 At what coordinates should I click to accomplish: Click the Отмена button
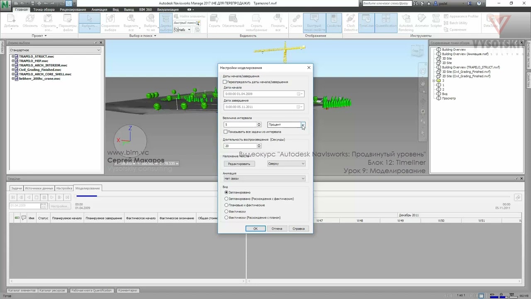[277, 228]
